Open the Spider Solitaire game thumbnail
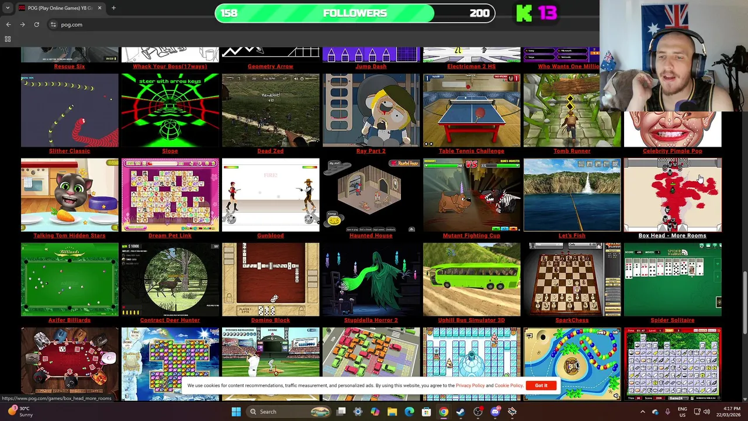748x421 pixels. (x=673, y=279)
